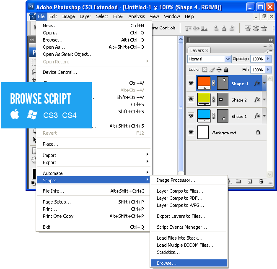Click the blue Shape 1 color thumbnail
The image size is (277, 269).
(x=204, y=116)
